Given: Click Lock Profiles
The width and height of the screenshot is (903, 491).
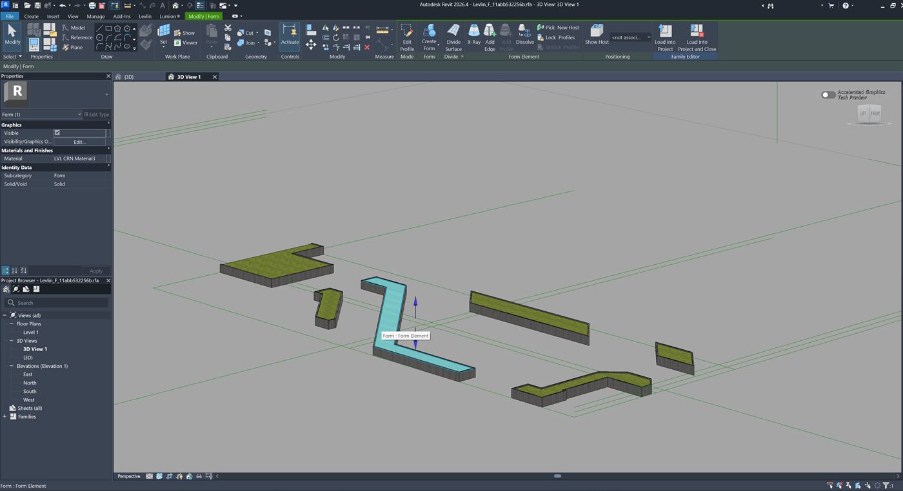Looking at the screenshot, I should coord(555,37).
